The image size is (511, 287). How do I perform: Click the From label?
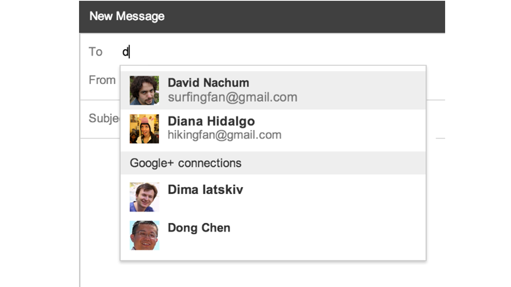coord(102,80)
